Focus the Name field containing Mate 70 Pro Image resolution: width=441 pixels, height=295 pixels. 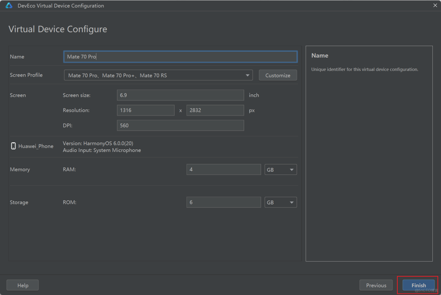[180, 57]
